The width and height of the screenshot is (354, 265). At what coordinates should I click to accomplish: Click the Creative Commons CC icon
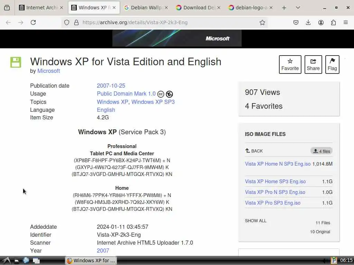coord(161,94)
